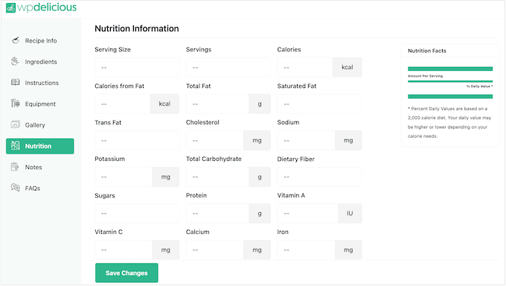
Task: Focus the Serving Size field
Action: (137, 67)
